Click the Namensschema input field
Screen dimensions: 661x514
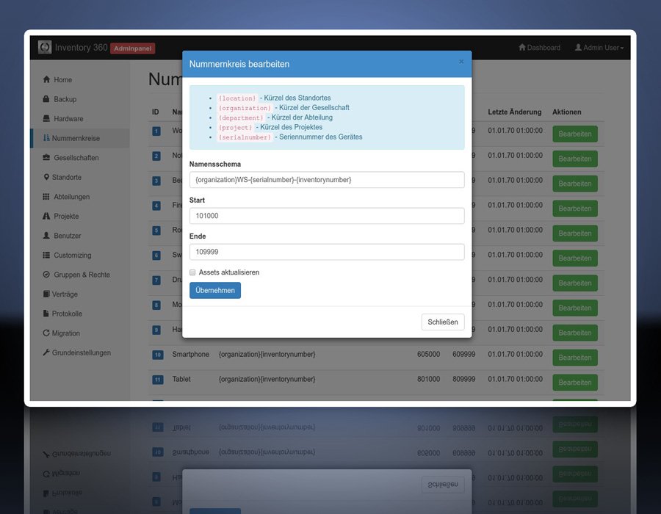click(x=327, y=179)
